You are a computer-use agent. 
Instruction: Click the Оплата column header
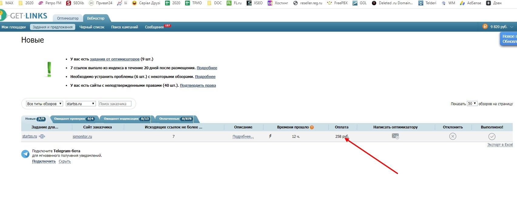click(342, 127)
